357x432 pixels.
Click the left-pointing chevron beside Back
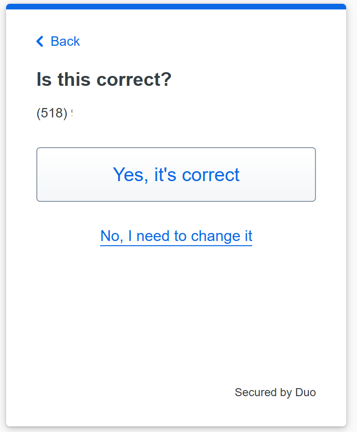(x=39, y=42)
